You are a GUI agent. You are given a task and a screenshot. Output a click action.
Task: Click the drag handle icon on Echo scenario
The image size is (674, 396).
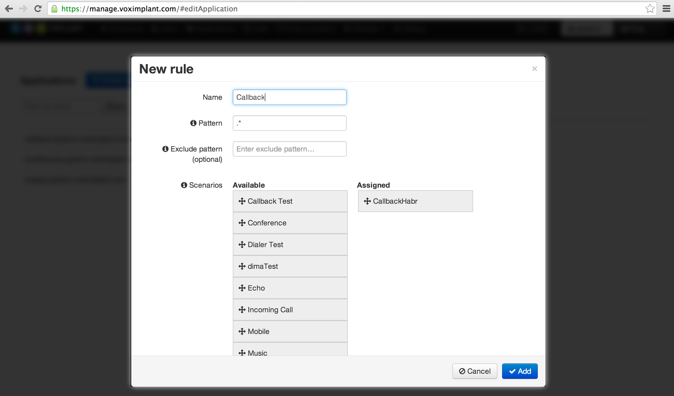coord(242,288)
